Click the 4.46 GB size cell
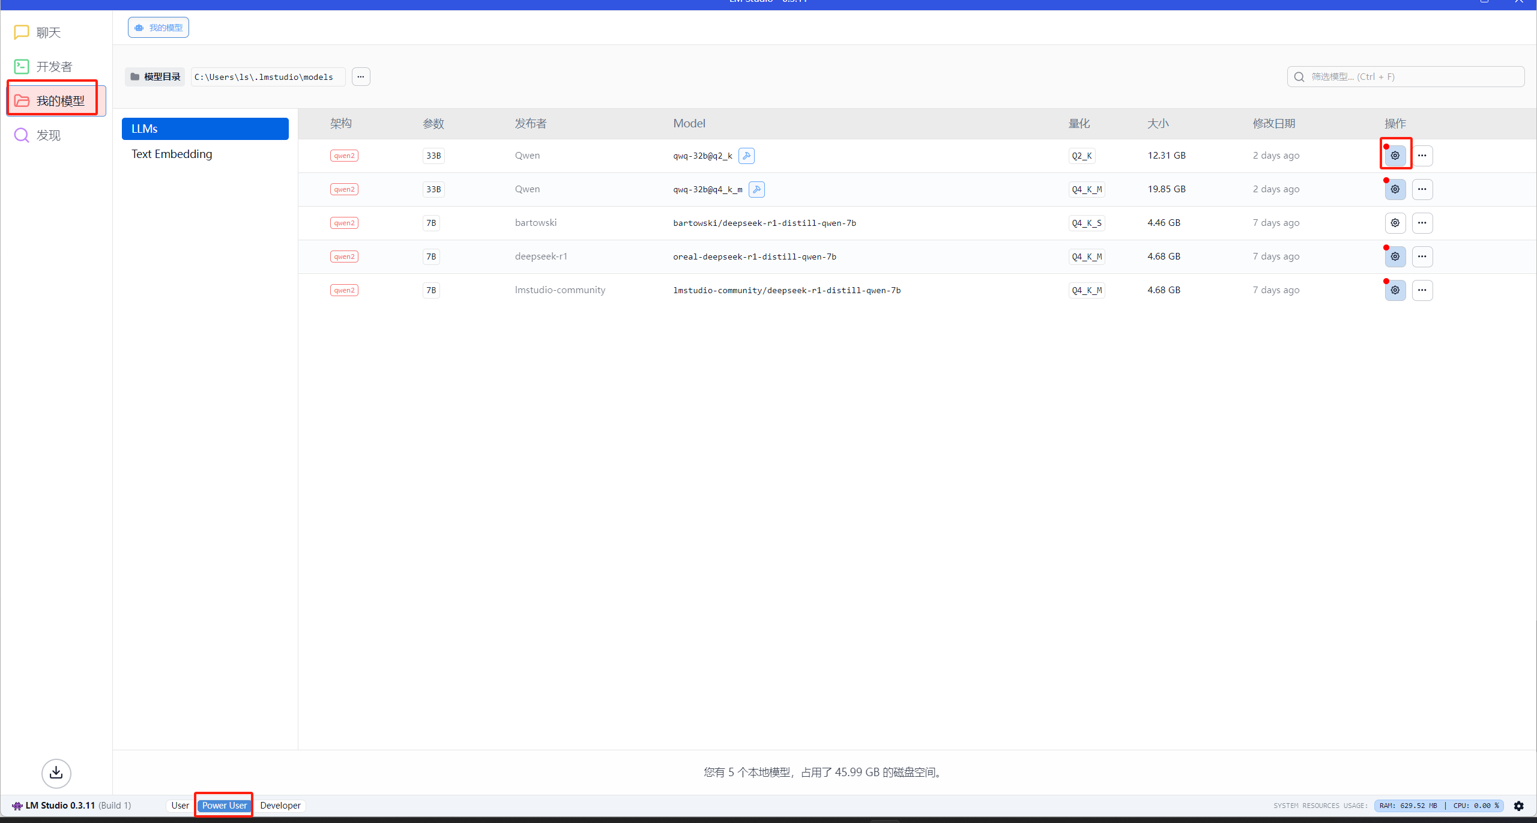Screen dimensions: 1537x823 [1164, 223]
